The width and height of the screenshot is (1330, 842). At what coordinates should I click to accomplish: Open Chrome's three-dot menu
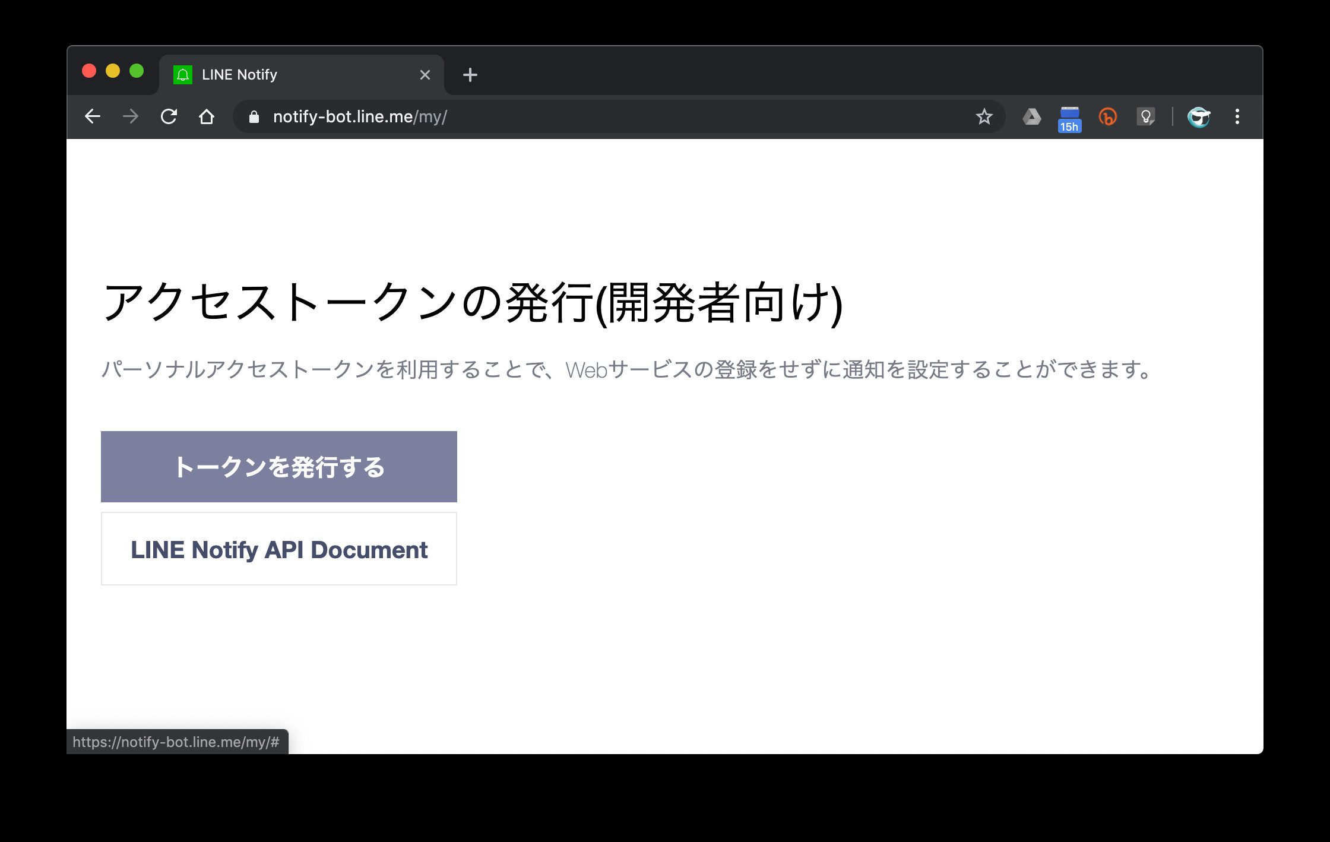click(x=1237, y=116)
